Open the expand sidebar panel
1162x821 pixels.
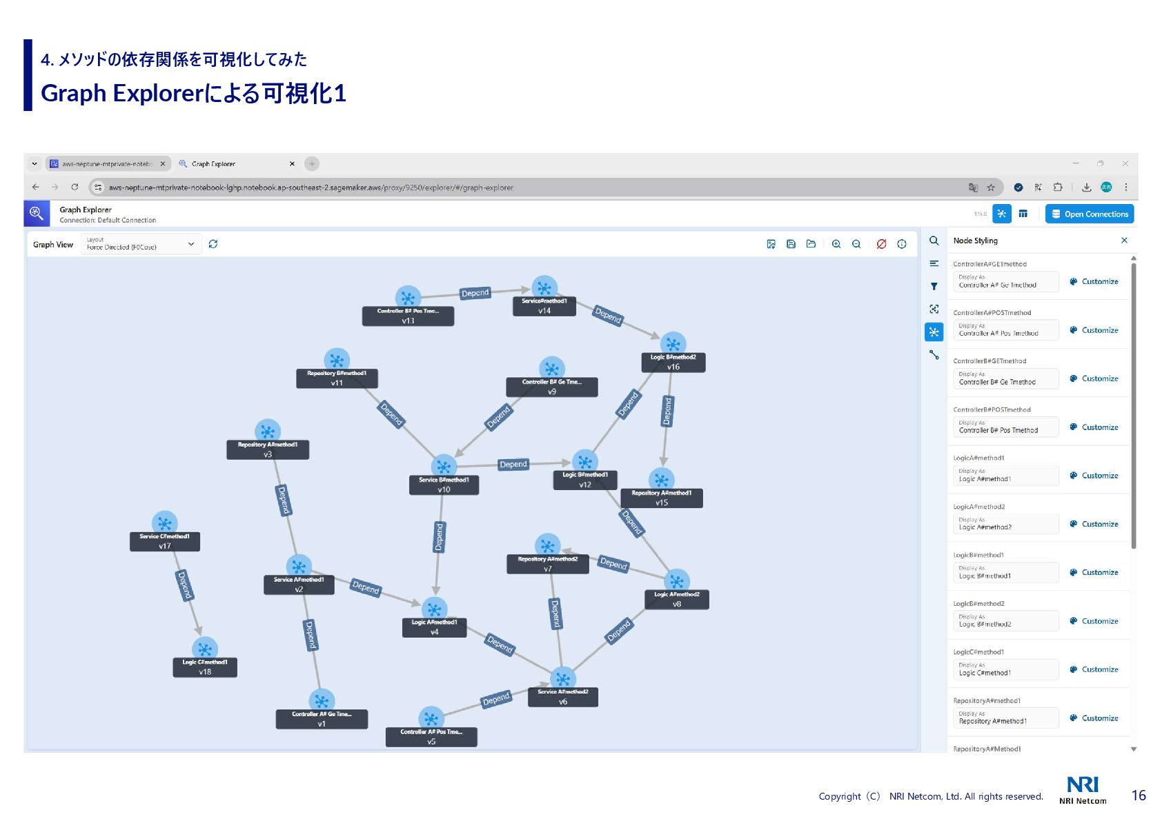point(934,309)
